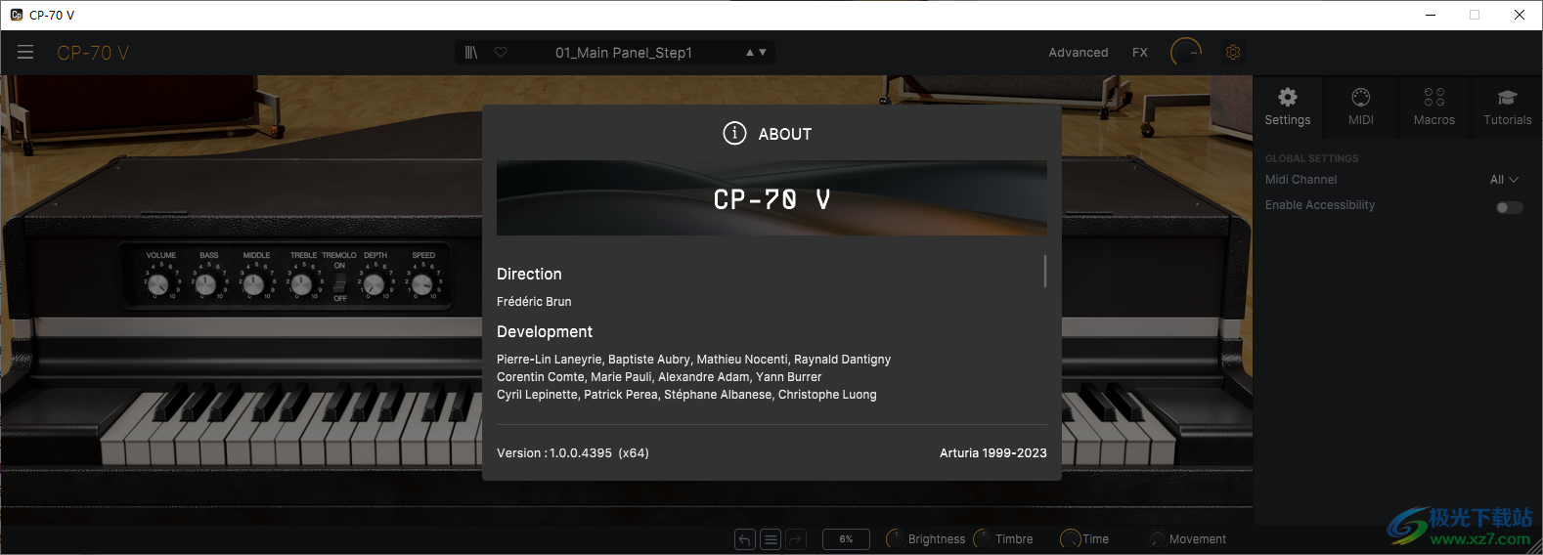Screen dimensions: 1543x555
Task: Click the name Frédéric Brun
Action: (534, 302)
